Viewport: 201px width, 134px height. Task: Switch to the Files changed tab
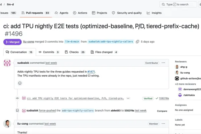(x=104, y=52)
